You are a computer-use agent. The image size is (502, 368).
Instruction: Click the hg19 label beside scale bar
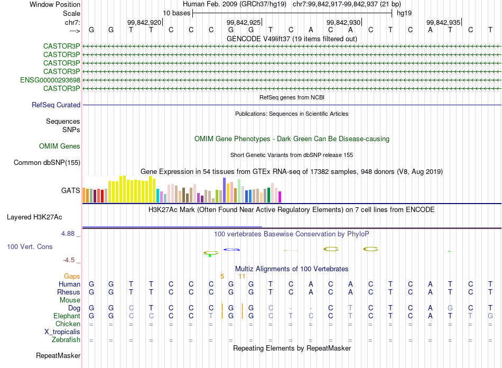[x=404, y=13]
